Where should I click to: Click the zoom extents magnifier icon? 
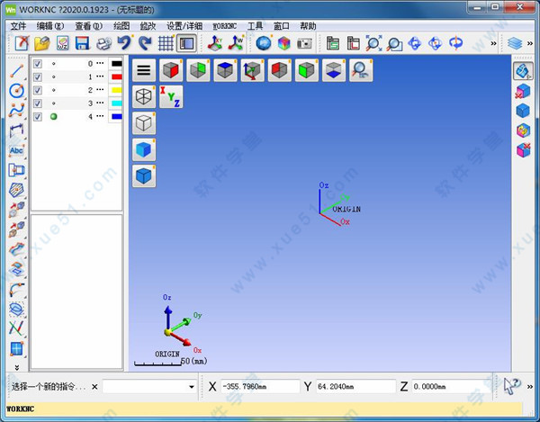coord(374,43)
